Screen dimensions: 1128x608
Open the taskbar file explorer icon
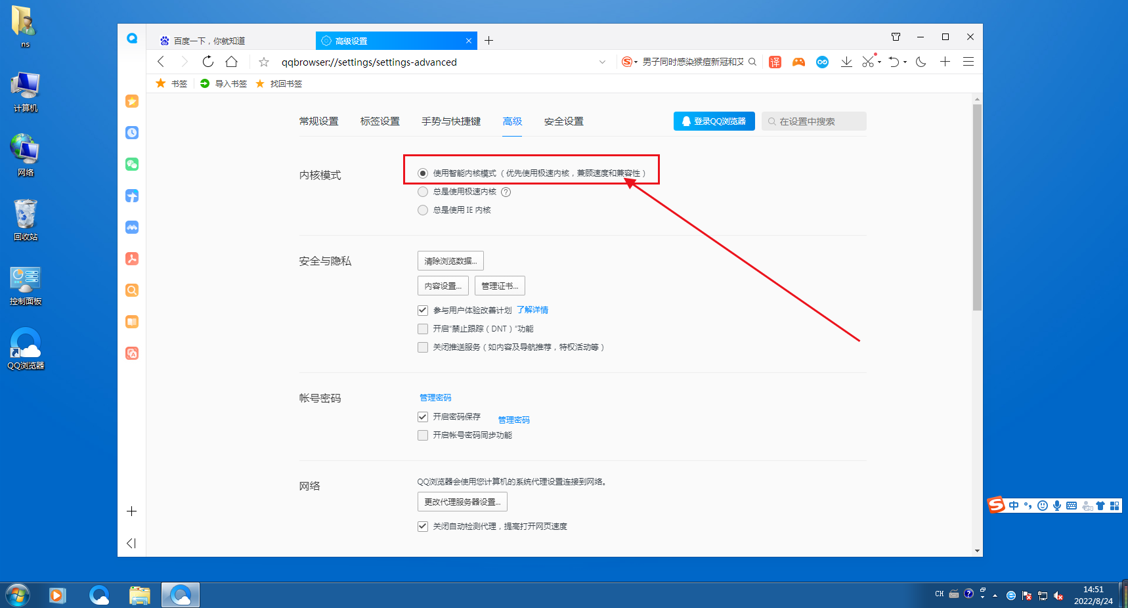140,595
